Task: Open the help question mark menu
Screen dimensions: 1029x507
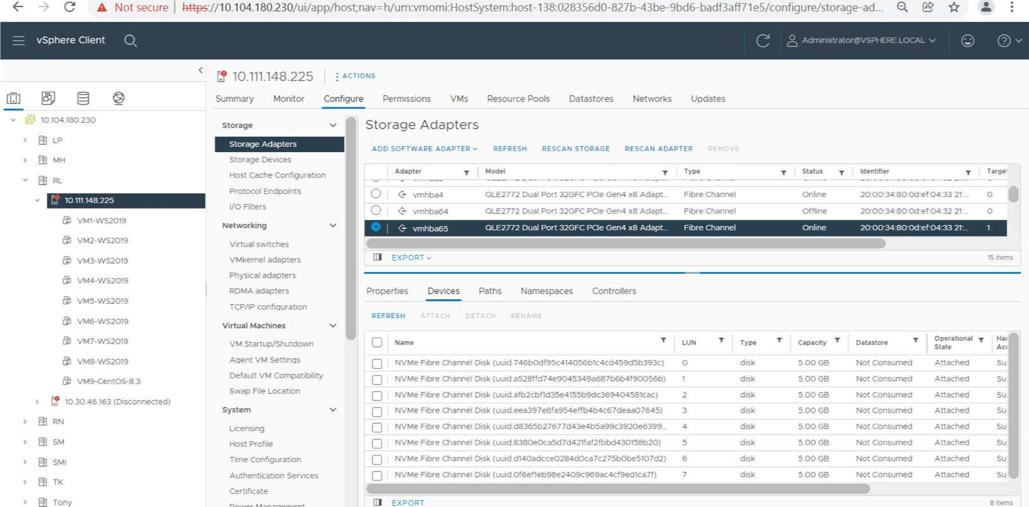Action: (1009, 41)
